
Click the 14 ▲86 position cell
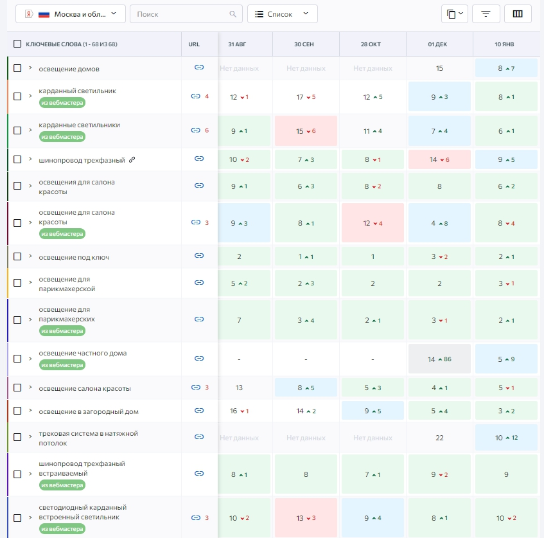(x=439, y=359)
